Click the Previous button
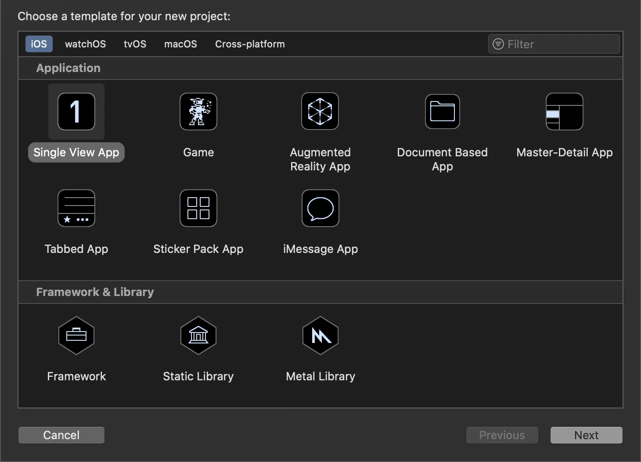The image size is (641, 462). 502,435
